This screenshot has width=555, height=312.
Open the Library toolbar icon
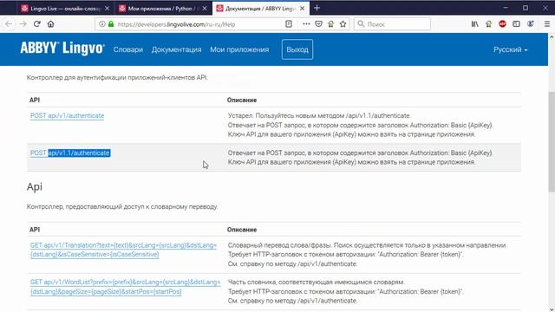point(474,24)
